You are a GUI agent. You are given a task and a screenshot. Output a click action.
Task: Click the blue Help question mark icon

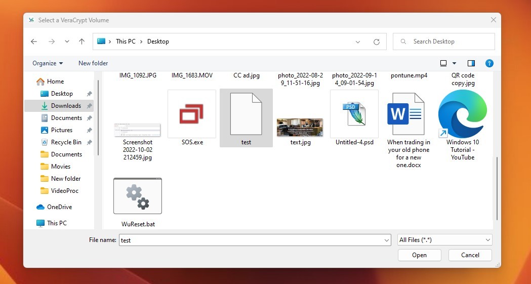[x=489, y=63]
